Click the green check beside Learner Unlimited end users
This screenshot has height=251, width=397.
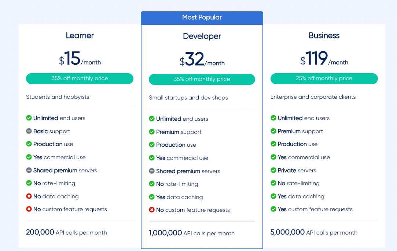[29, 118]
